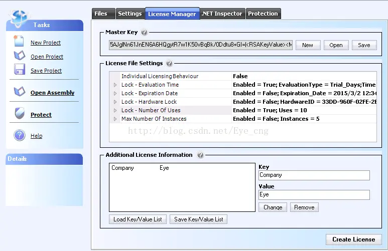Click Expiration_Date 2015/3/2 value cell
This screenshot has width=388, height=251.
[x=305, y=93]
